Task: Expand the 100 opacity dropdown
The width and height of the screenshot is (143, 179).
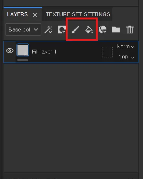Action: tap(126, 57)
